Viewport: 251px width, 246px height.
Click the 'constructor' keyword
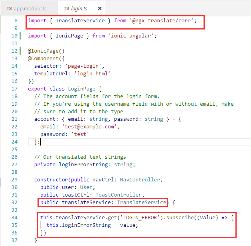[51, 180]
